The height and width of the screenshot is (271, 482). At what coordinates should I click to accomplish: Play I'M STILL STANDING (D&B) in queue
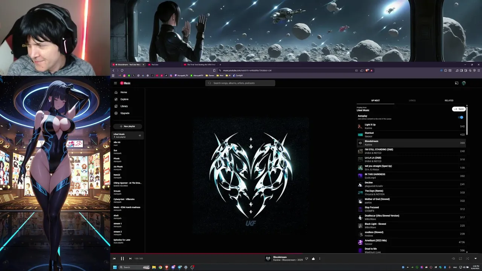pos(411,151)
